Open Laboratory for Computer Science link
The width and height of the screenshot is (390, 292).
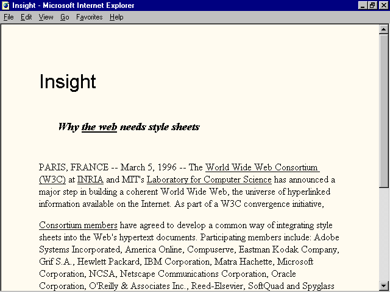tap(209, 179)
